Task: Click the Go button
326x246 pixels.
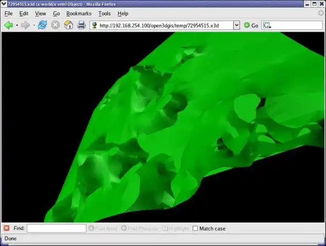Action: coord(251,26)
